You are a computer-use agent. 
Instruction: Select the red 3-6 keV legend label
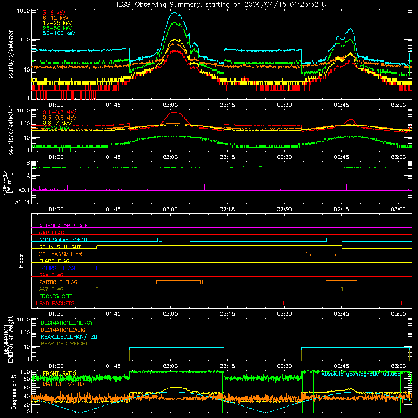pos(54,13)
